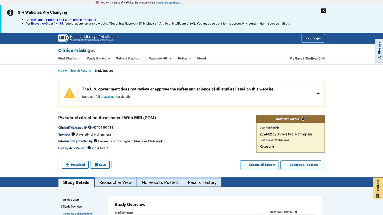Expand "Here's how you know" disclosure

click(169, 3)
